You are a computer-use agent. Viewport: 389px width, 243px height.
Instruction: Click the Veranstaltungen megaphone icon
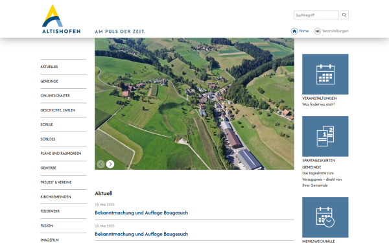pyautogui.click(x=317, y=31)
